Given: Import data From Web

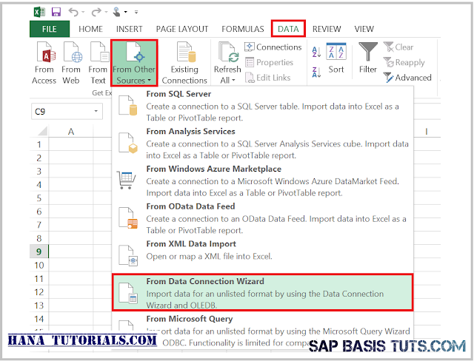Looking at the screenshot, I should [71, 63].
